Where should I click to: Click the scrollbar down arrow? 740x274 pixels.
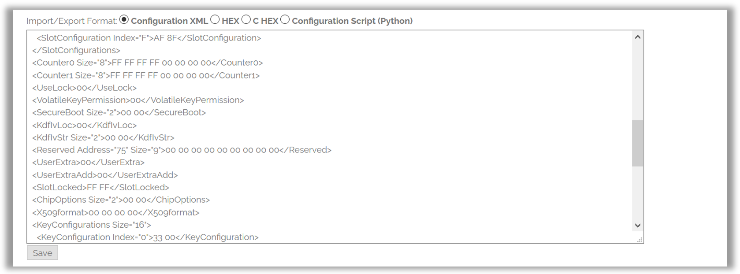click(x=637, y=225)
